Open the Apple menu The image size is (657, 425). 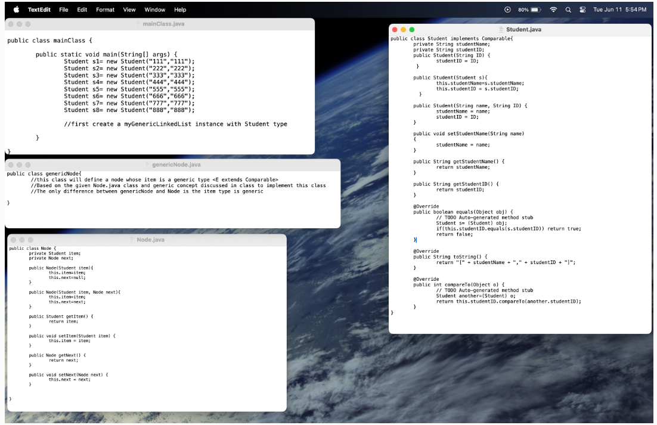tap(16, 10)
